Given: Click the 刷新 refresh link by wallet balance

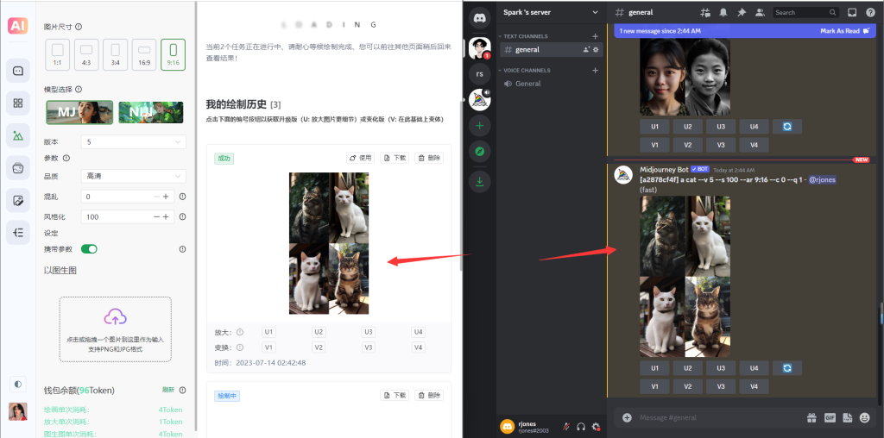Looking at the screenshot, I should point(168,390).
